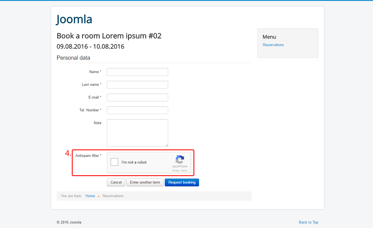The image size is (373, 228).
Task: Select the Tel. Number field
Action: tap(138, 110)
